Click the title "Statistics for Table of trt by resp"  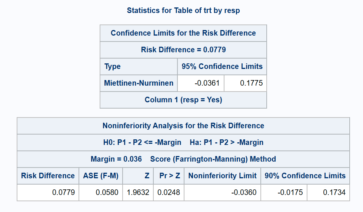183,10
